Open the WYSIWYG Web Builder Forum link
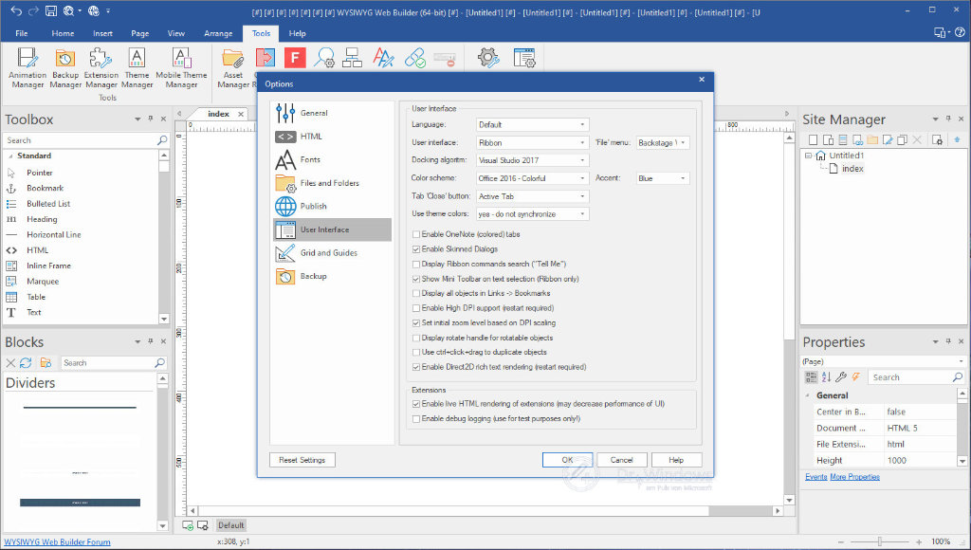 (57, 542)
